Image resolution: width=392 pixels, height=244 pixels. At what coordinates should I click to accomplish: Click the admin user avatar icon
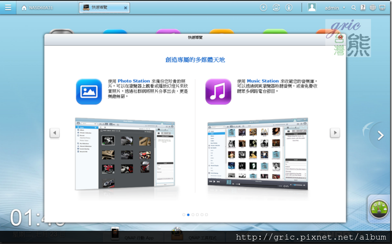(312, 7)
